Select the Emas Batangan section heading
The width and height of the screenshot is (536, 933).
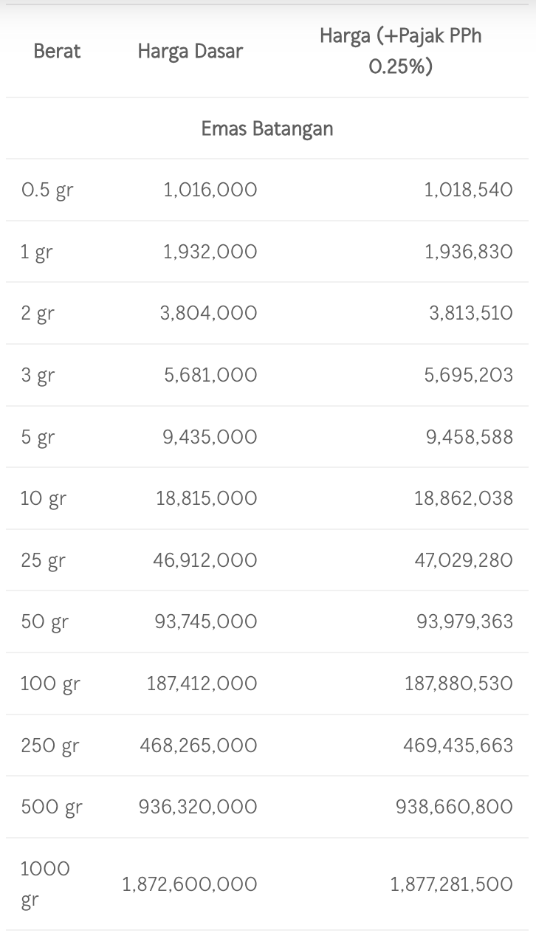[x=267, y=128]
